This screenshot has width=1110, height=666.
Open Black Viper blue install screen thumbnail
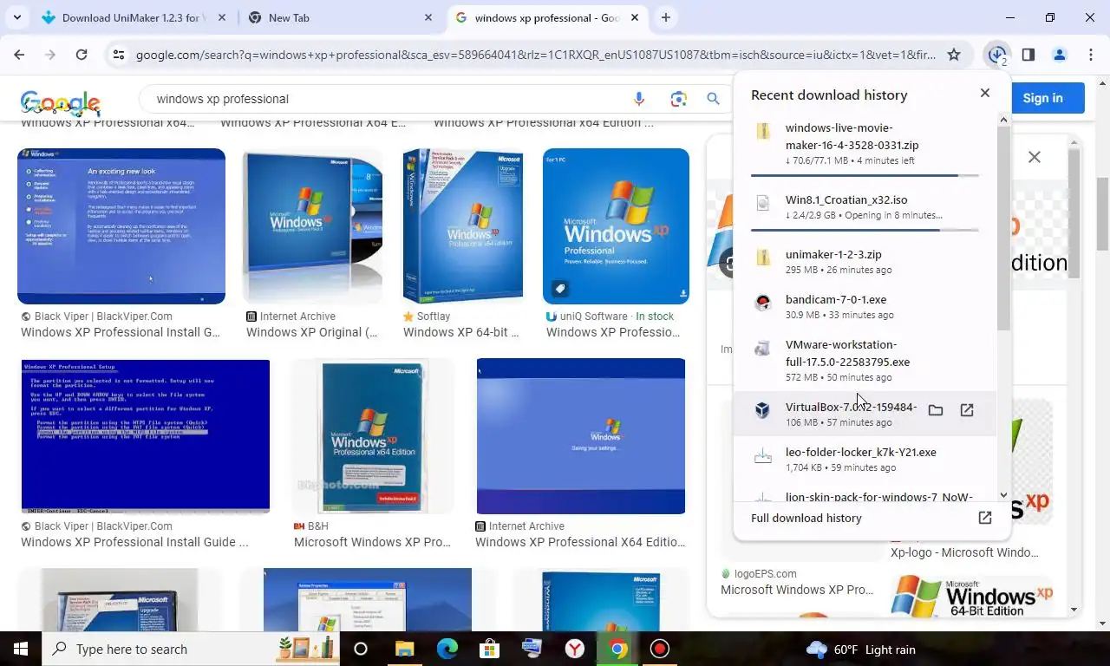[x=121, y=226]
